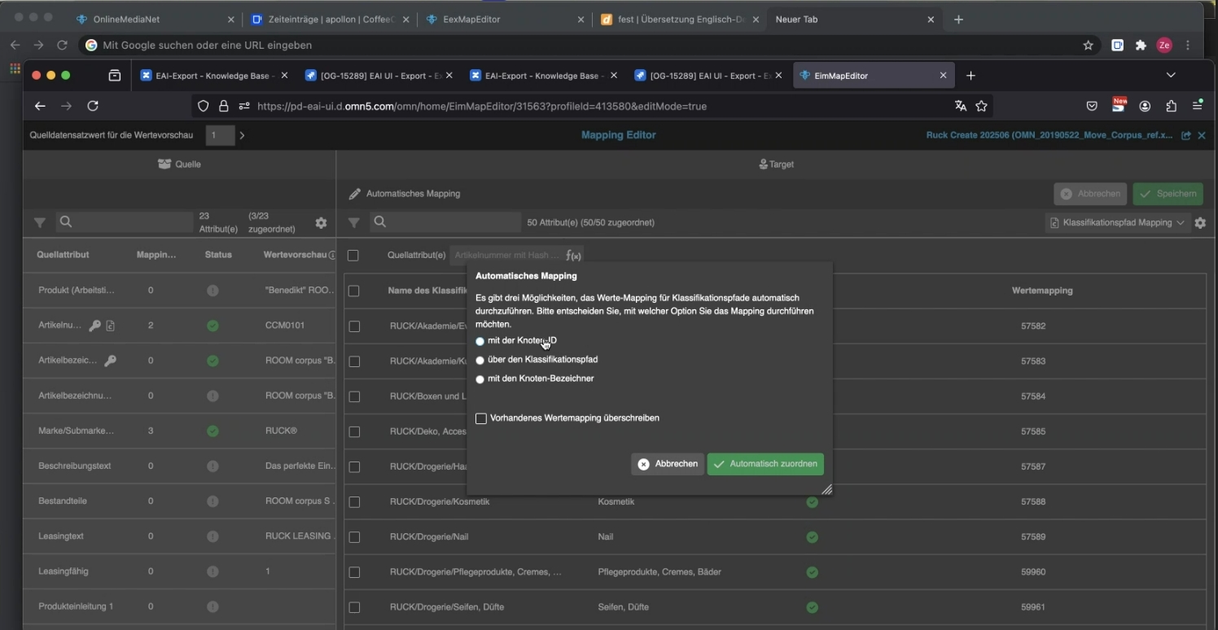
Task: Open Quelle panel settings gear
Action: click(x=321, y=223)
